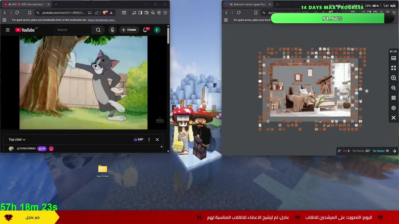Mute the Tom and Jerry tab audio

[x=10, y=4]
